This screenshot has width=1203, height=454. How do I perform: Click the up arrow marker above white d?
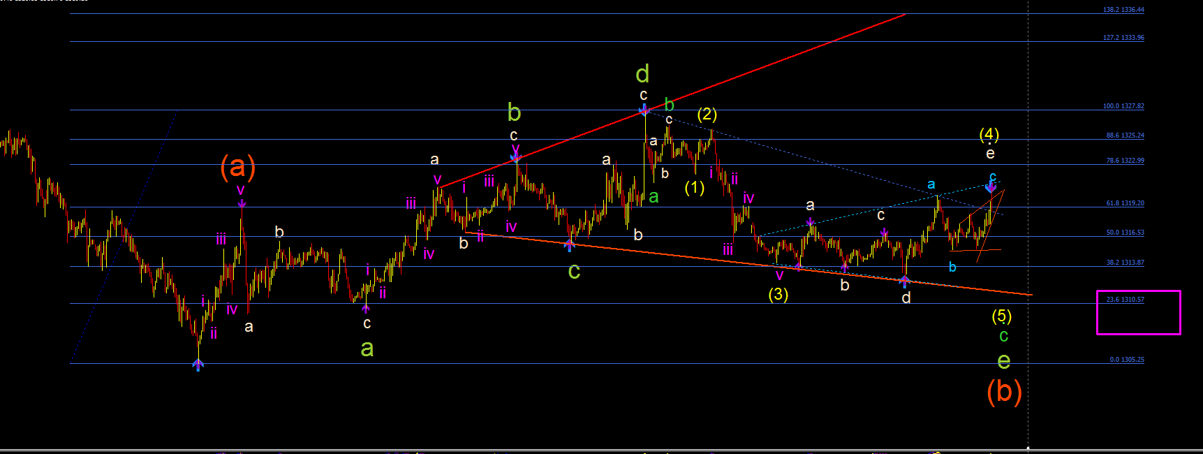[x=904, y=282]
